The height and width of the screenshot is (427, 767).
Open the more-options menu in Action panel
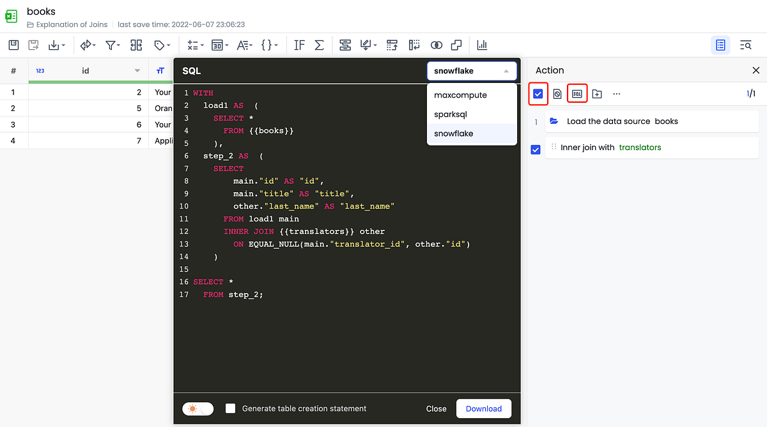coord(616,93)
